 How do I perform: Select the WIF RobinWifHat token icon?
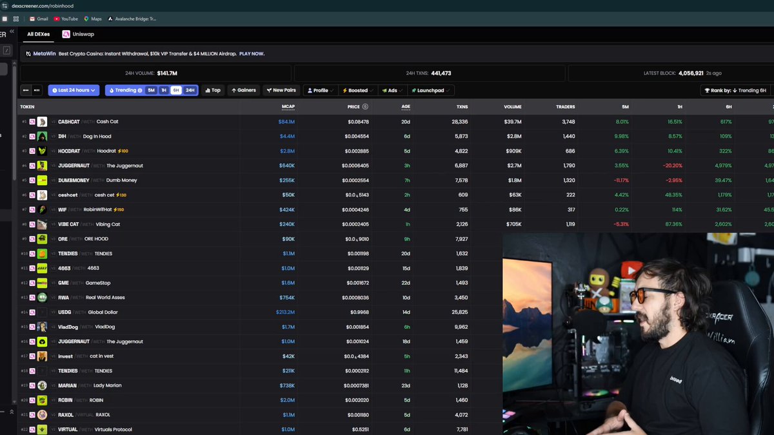(x=42, y=209)
